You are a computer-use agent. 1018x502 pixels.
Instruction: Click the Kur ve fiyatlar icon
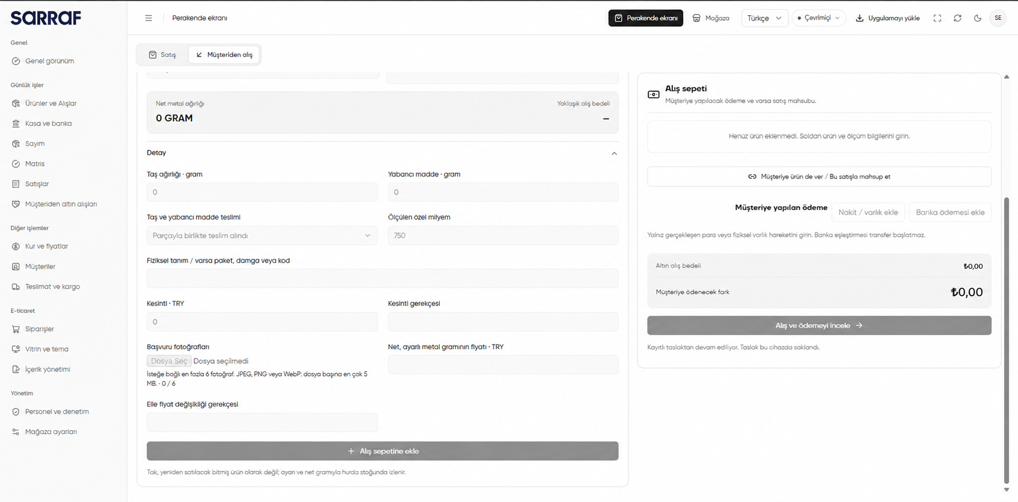tap(16, 247)
